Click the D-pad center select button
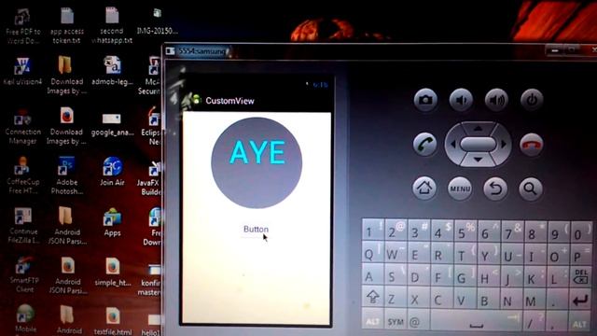Viewport: 597px width, 336px height. pyautogui.click(x=478, y=145)
